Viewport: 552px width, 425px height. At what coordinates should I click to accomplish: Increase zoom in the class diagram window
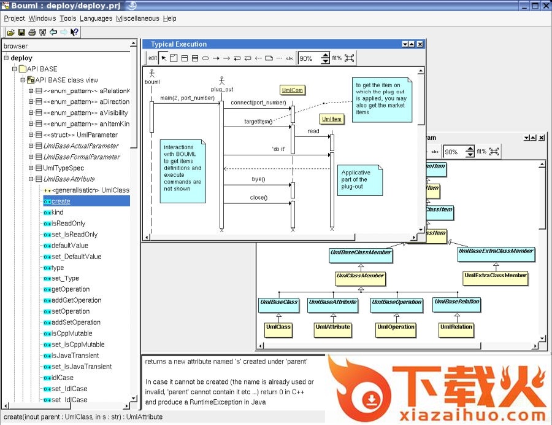470,149
